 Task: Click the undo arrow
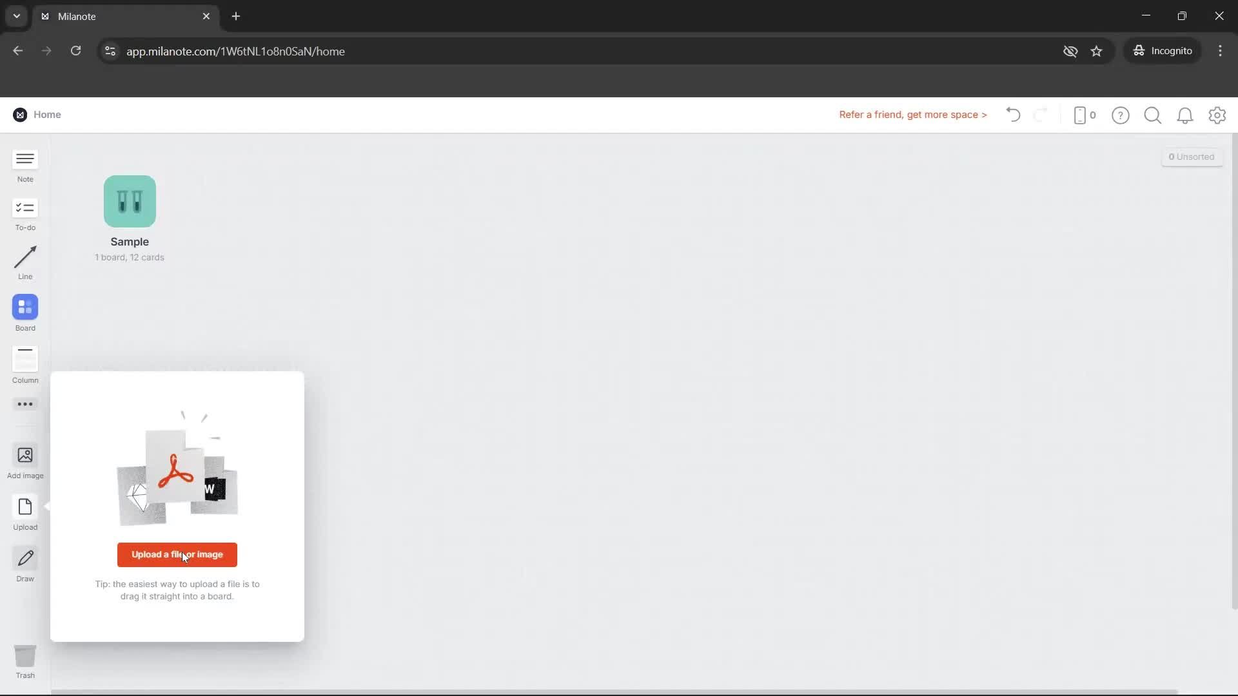[x=1012, y=115]
